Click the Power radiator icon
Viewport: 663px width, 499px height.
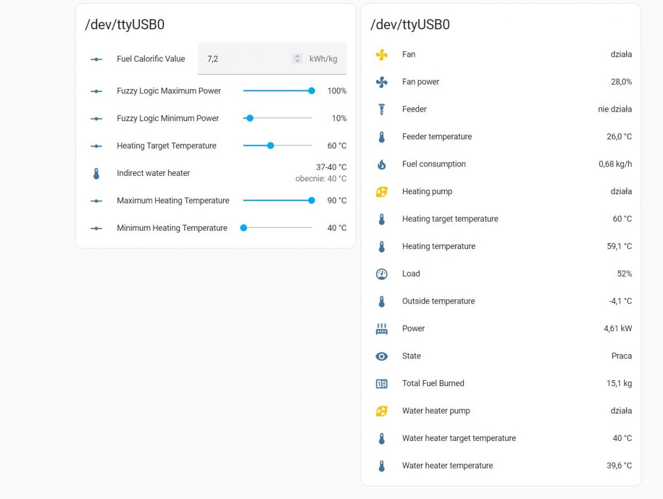coord(381,329)
